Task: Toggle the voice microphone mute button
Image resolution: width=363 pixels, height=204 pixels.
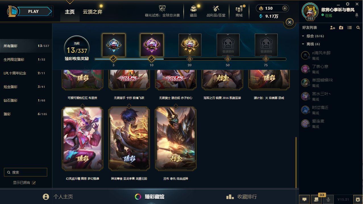Action: tap(328, 199)
